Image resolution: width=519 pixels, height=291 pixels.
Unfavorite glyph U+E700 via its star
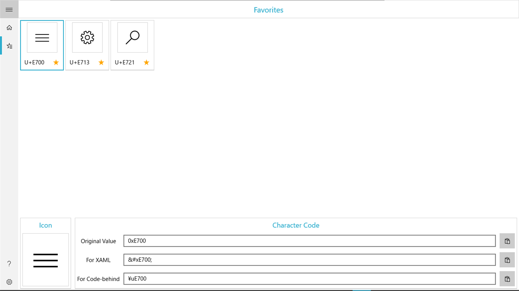coord(56,62)
